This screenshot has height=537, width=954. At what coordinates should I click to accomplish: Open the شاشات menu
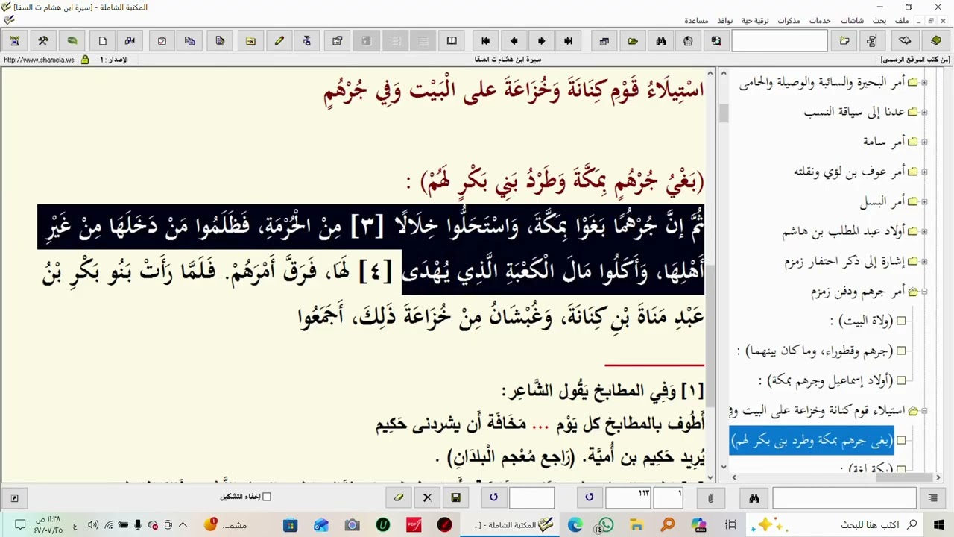852,21
